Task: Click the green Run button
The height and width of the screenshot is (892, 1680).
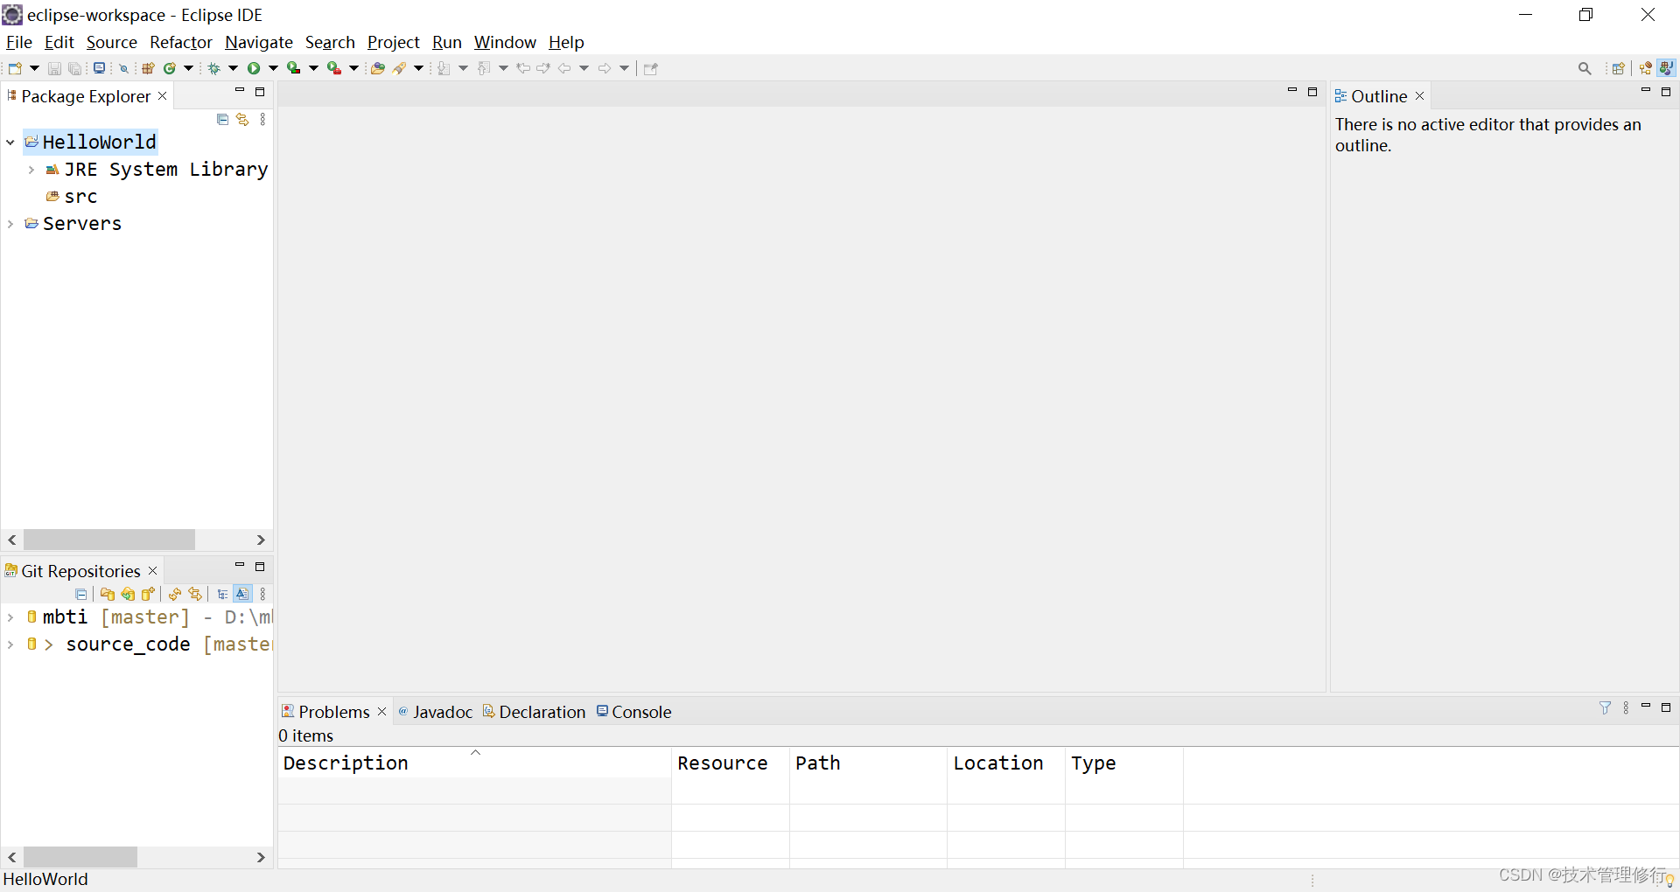Action: click(x=254, y=68)
